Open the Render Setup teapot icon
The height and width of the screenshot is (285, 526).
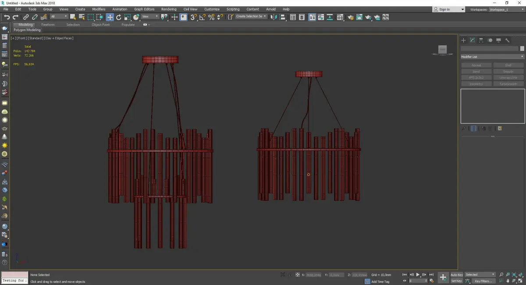pos(350,17)
